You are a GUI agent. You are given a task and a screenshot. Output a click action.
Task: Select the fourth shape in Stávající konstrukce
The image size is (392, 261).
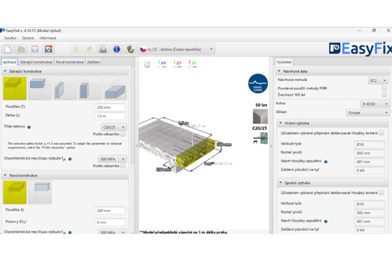pyautogui.click(x=90, y=88)
